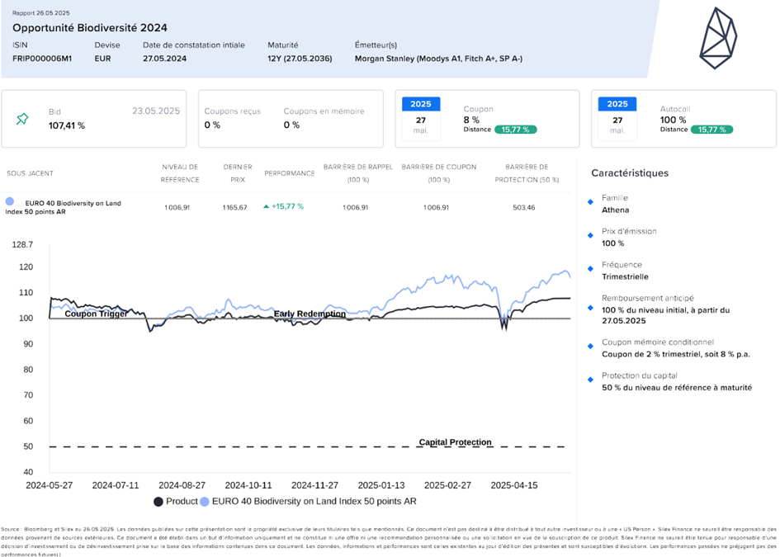Click the 2024-05-27 x-axis date
780x557 pixels.
tap(50, 485)
